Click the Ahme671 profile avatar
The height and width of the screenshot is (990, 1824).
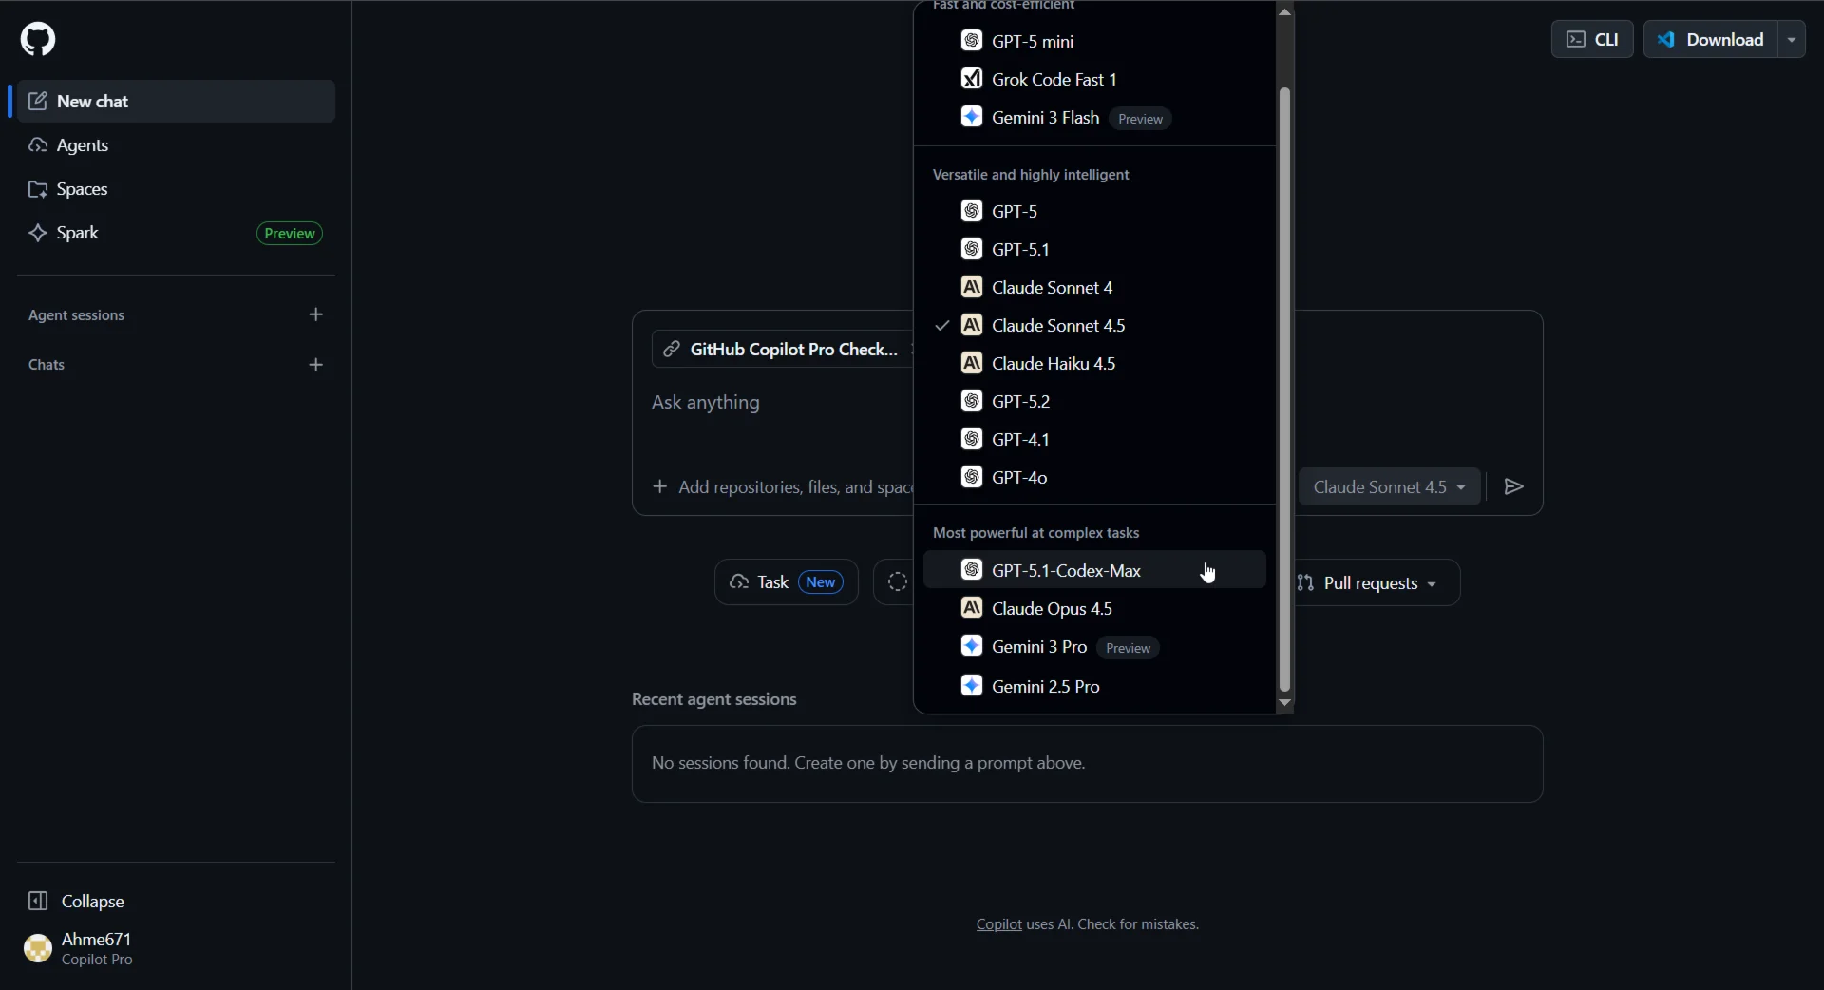tap(38, 948)
